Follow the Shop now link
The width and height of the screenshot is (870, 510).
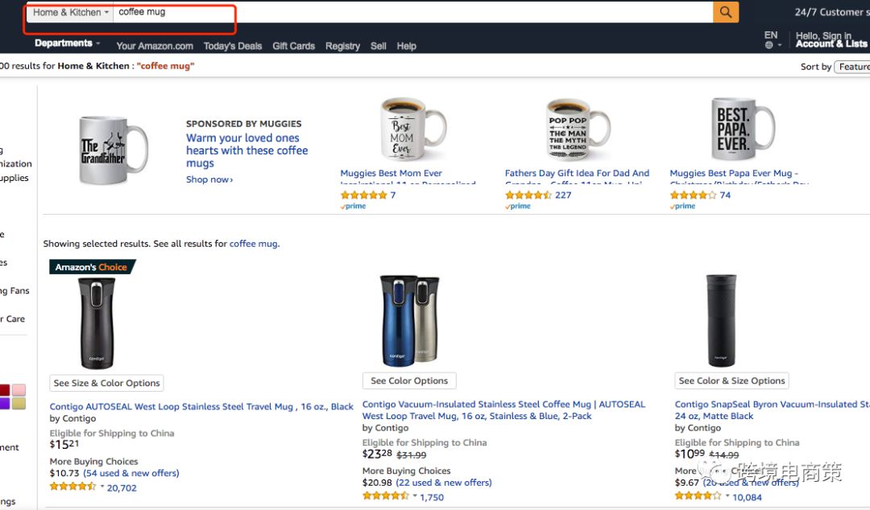[x=209, y=179]
